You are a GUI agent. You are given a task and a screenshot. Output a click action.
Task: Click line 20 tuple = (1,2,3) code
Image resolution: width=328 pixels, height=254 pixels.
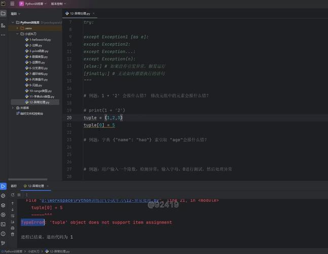point(103,118)
